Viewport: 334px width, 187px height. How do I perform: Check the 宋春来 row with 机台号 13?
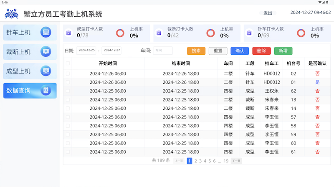[68, 100]
